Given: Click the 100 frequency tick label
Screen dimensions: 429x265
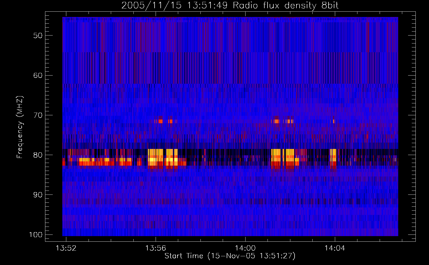Looking at the screenshot, I should coord(36,235).
